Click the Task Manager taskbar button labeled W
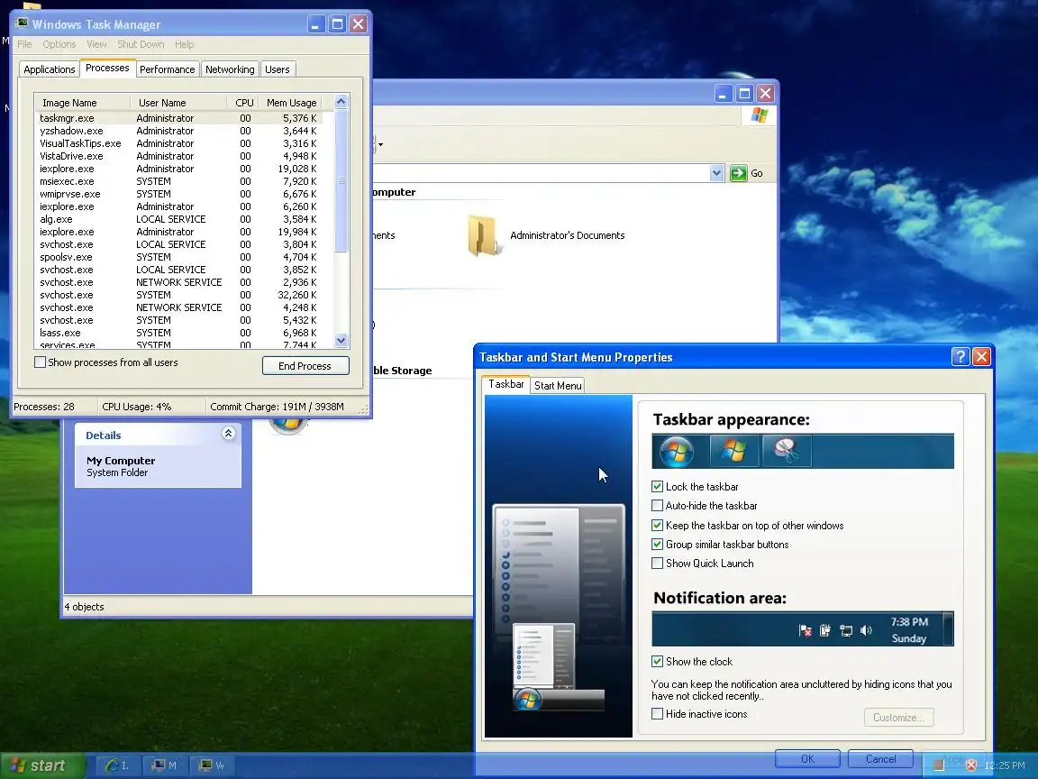The height and width of the screenshot is (779, 1038). (212, 765)
